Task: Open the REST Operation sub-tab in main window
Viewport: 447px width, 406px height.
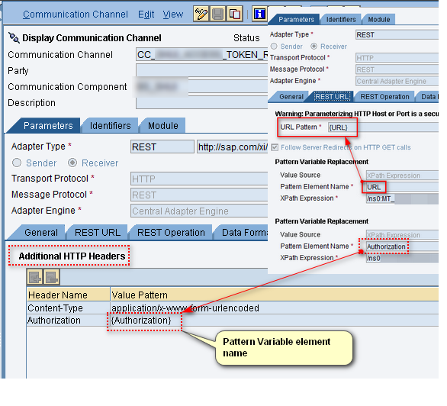Action: coord(171,233)
